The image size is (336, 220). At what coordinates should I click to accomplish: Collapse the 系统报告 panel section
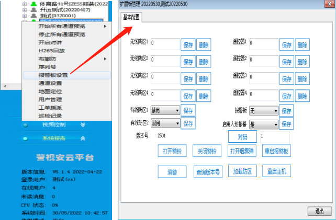click(82, 138)
